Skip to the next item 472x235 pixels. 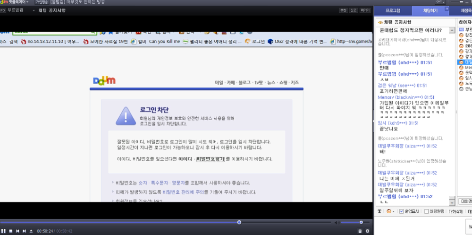25,231
